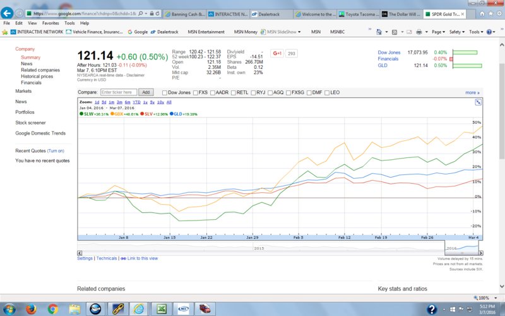Open the Print options dropdown arrow

click(x=427, y=32)
